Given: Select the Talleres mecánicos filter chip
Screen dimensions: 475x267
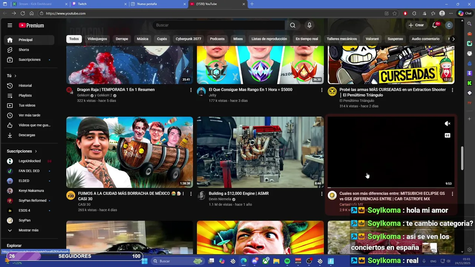Looking at the screenshot, I should click(342, 39).
